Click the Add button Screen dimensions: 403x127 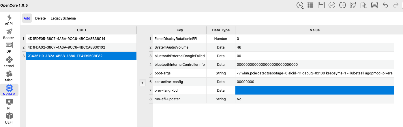click(x=27, y=18)
